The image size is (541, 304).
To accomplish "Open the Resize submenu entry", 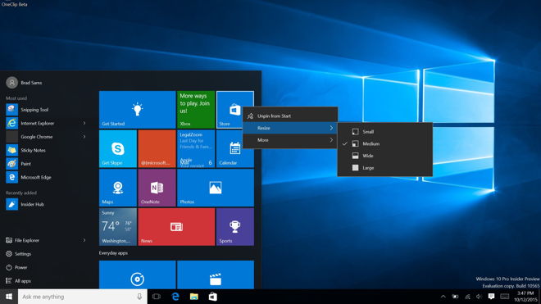I will click(290, 128).
